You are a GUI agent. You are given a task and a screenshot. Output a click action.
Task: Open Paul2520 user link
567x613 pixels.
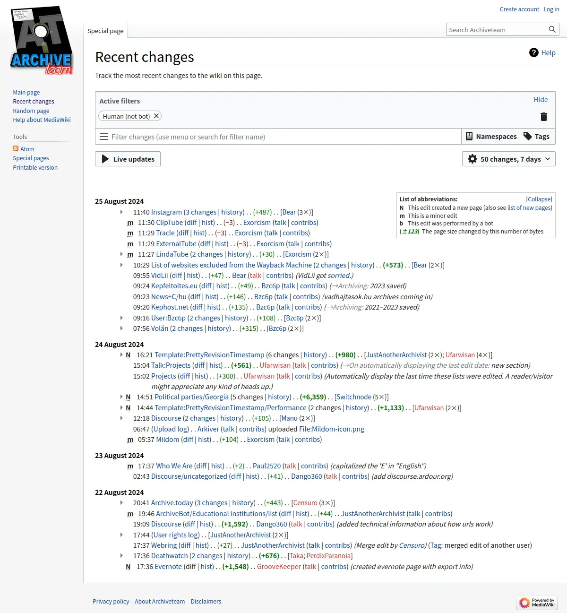click(266, 466)
